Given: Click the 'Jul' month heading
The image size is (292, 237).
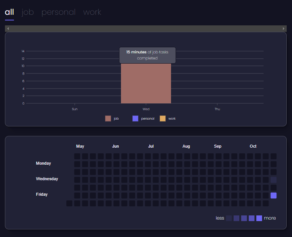Looking at the screenshot, I should coord(151,146).
